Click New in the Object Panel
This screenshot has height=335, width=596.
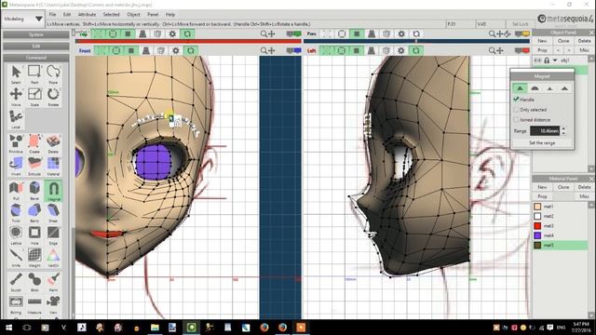pyautogui.click(x=542, y=41)
